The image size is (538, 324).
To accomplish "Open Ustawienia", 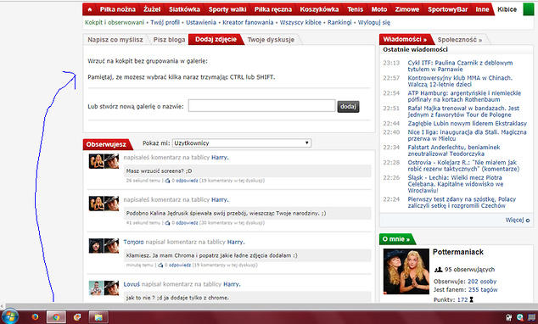I will click(201, 23).
